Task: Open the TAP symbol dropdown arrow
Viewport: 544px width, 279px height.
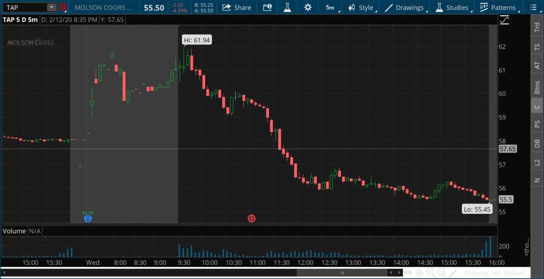Action: [52, 7]
